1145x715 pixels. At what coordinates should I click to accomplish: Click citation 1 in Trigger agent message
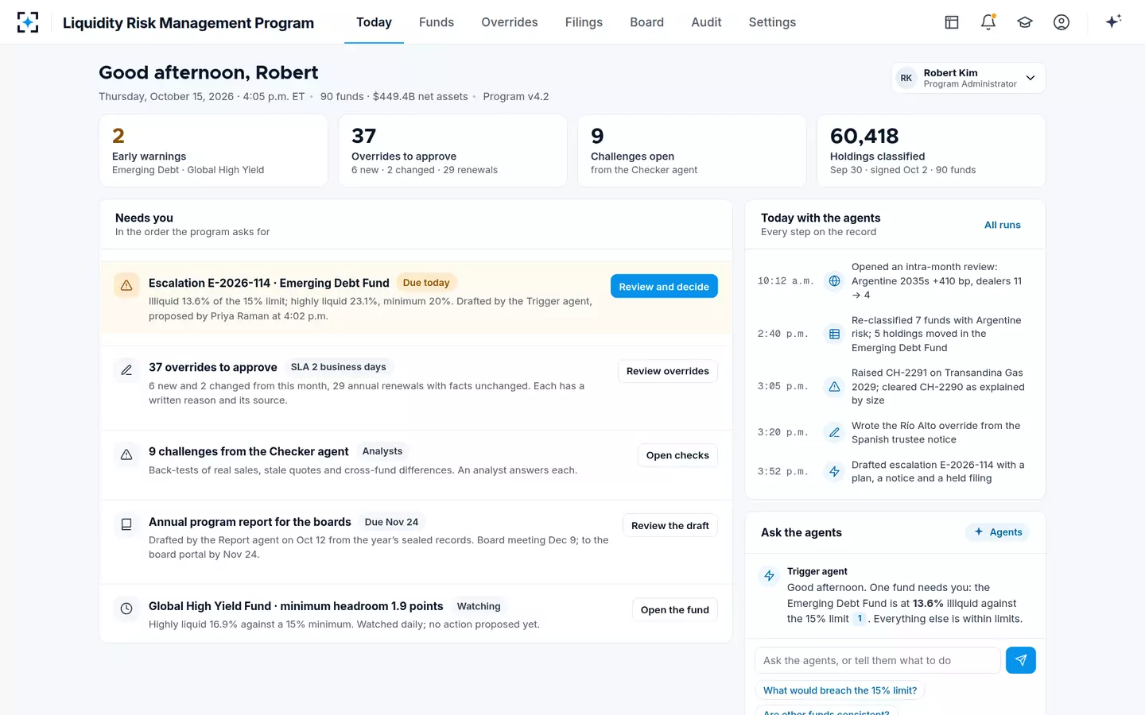[860, 619]
